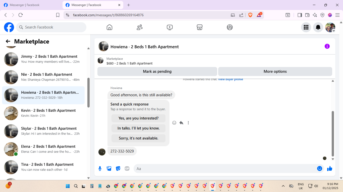Viewport: 343px width, 192px height.
Task: Open more message options (three dots)
Action: click(188, 123)
